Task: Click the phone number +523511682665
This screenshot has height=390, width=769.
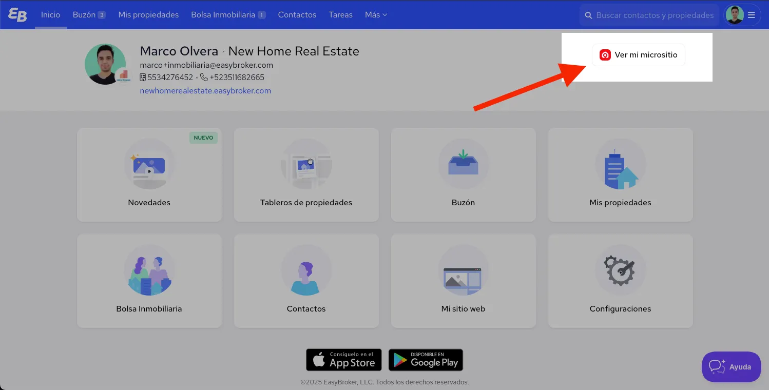Action: [237, 77]
